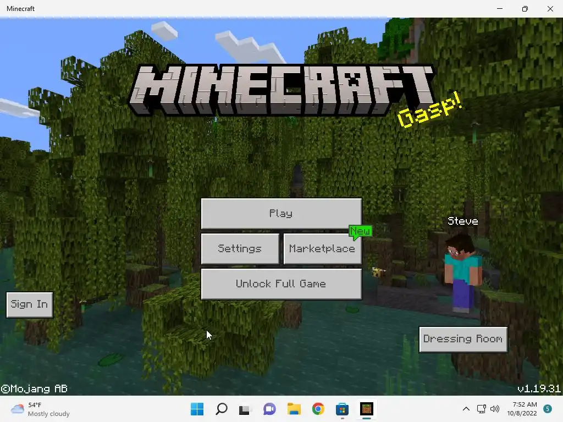
Task: Open the Marketplace
Action: [322, 248]
